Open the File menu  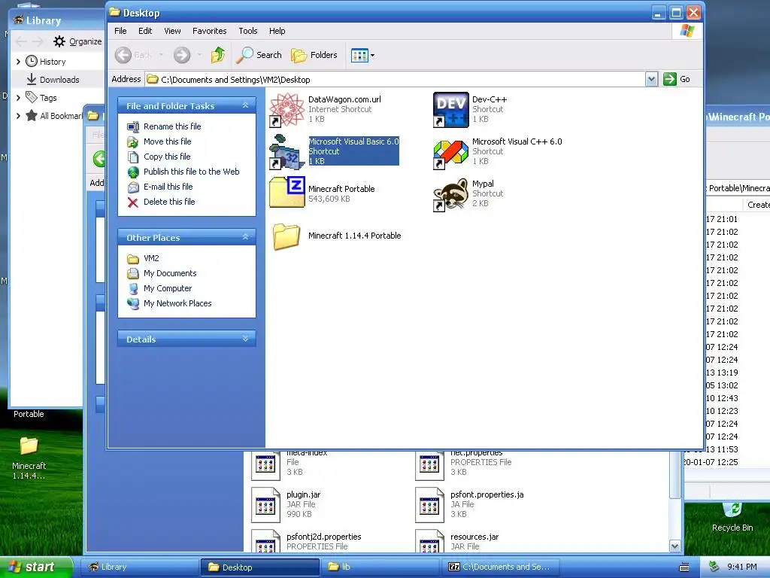(120, 30)
